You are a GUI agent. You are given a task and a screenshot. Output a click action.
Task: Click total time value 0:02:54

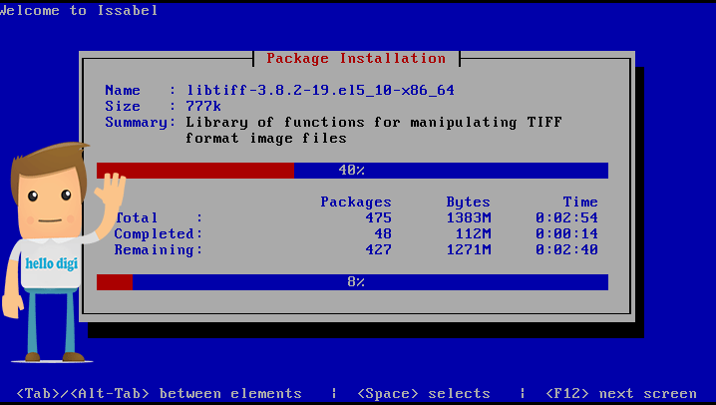point(566,217)
